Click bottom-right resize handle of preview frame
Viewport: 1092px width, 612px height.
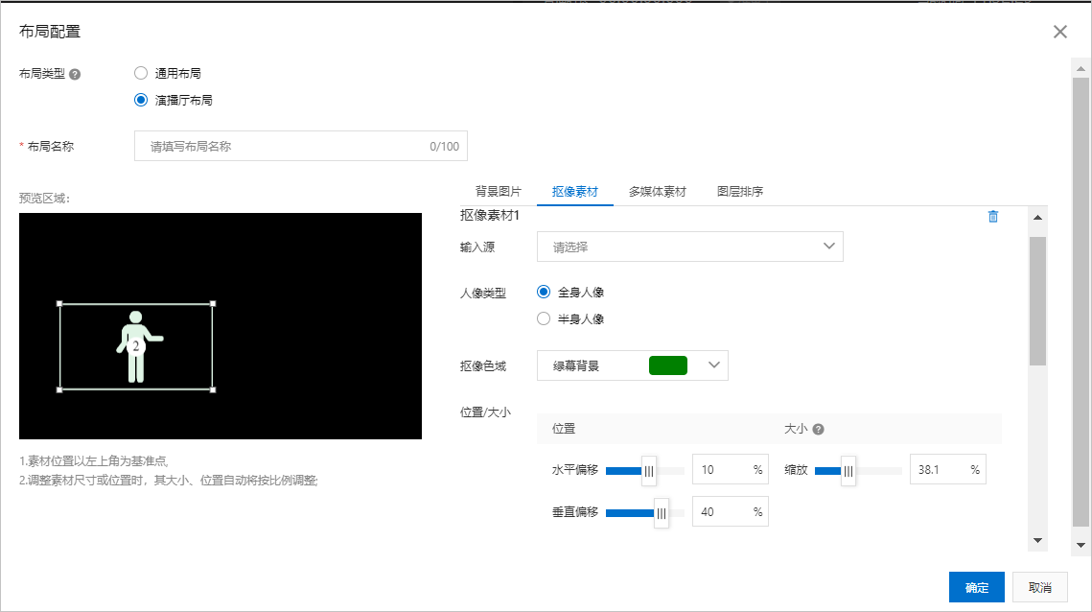click(x=213, y=389)
